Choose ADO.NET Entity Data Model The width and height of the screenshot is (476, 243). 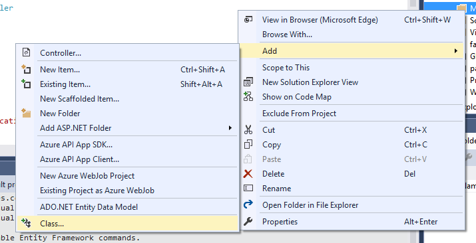[89, 207]
